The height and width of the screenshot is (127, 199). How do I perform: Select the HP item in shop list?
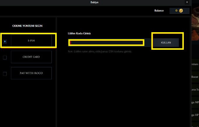(195, 115)
